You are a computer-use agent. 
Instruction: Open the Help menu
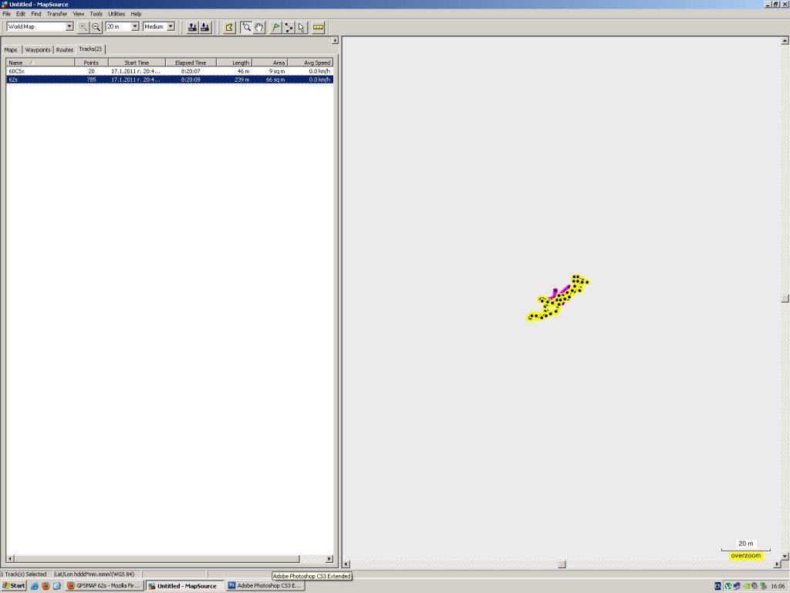pos(136,14)
